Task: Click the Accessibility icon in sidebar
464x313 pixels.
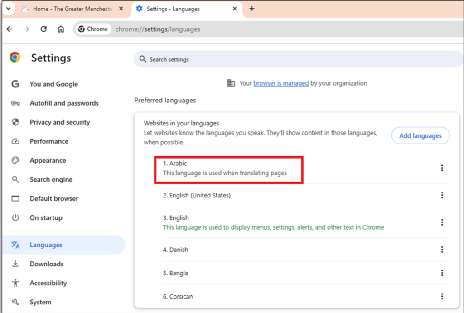Action: pos(15,283)
